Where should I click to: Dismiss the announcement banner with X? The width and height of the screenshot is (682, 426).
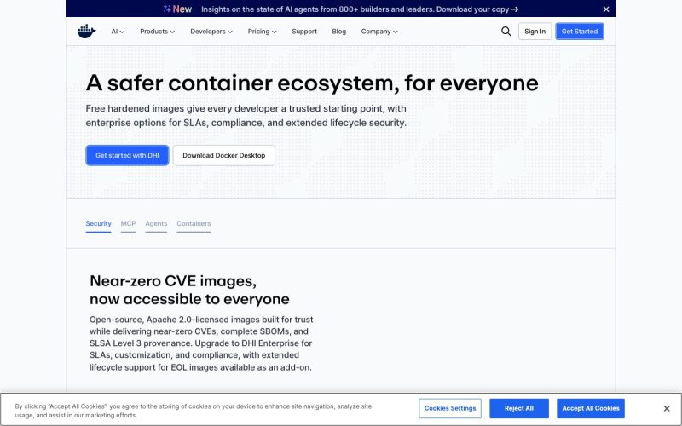click(x=606, y=9)
